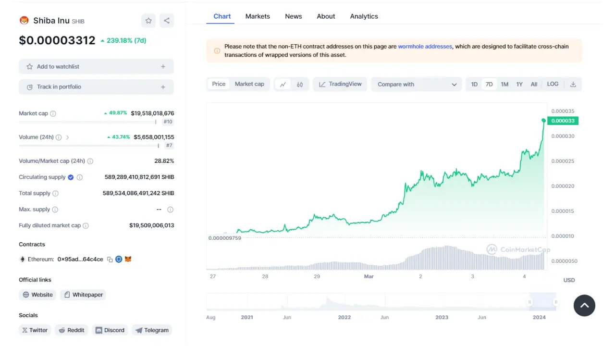Select candlestick chart view icon
The image size is (615, 346).
[x=300, y=85]
